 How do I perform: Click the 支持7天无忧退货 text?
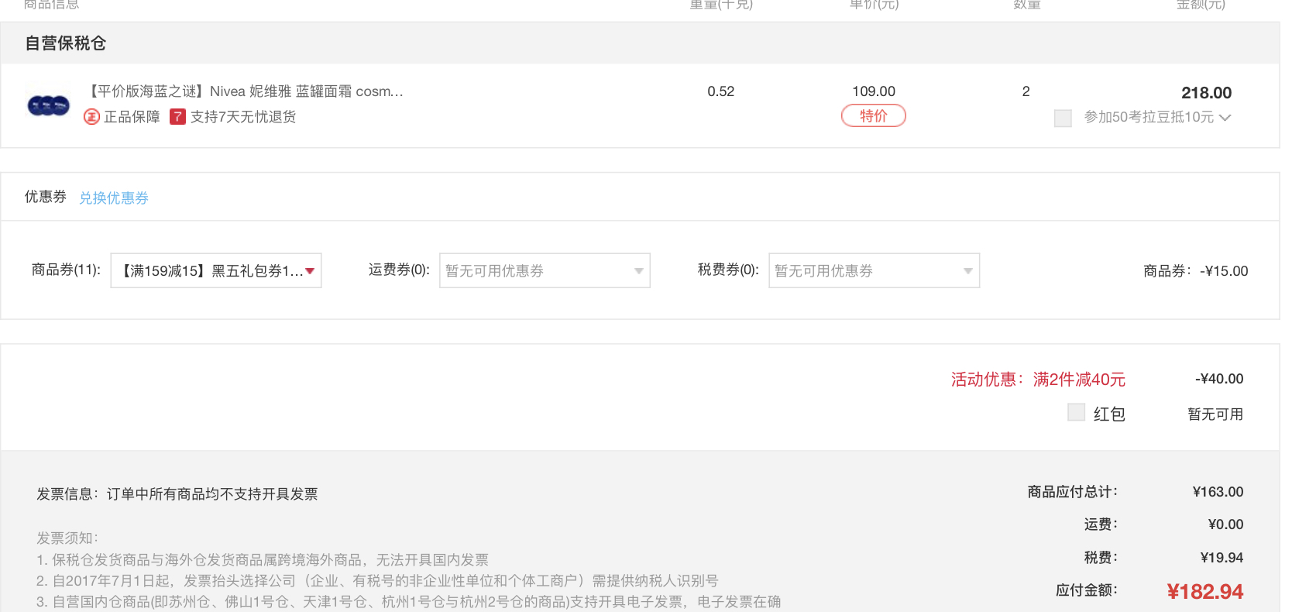click(243, 117)
